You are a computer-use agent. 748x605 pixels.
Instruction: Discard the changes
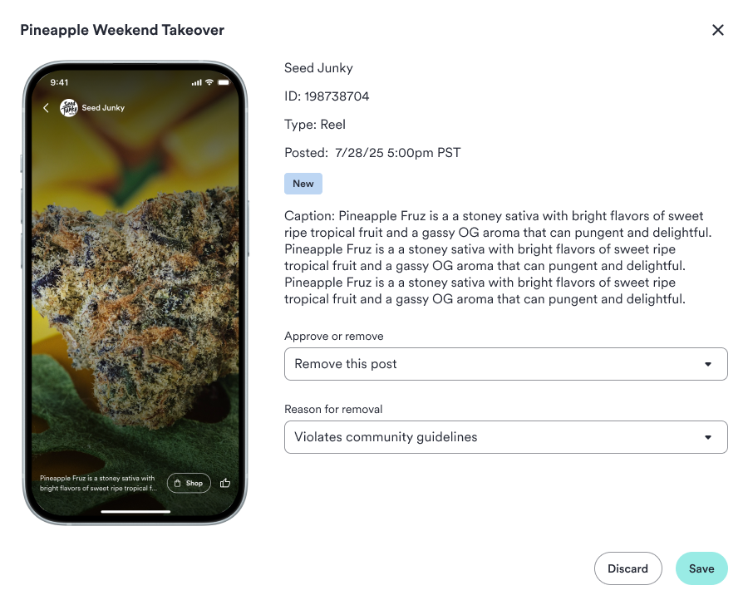tap(627, 568)
